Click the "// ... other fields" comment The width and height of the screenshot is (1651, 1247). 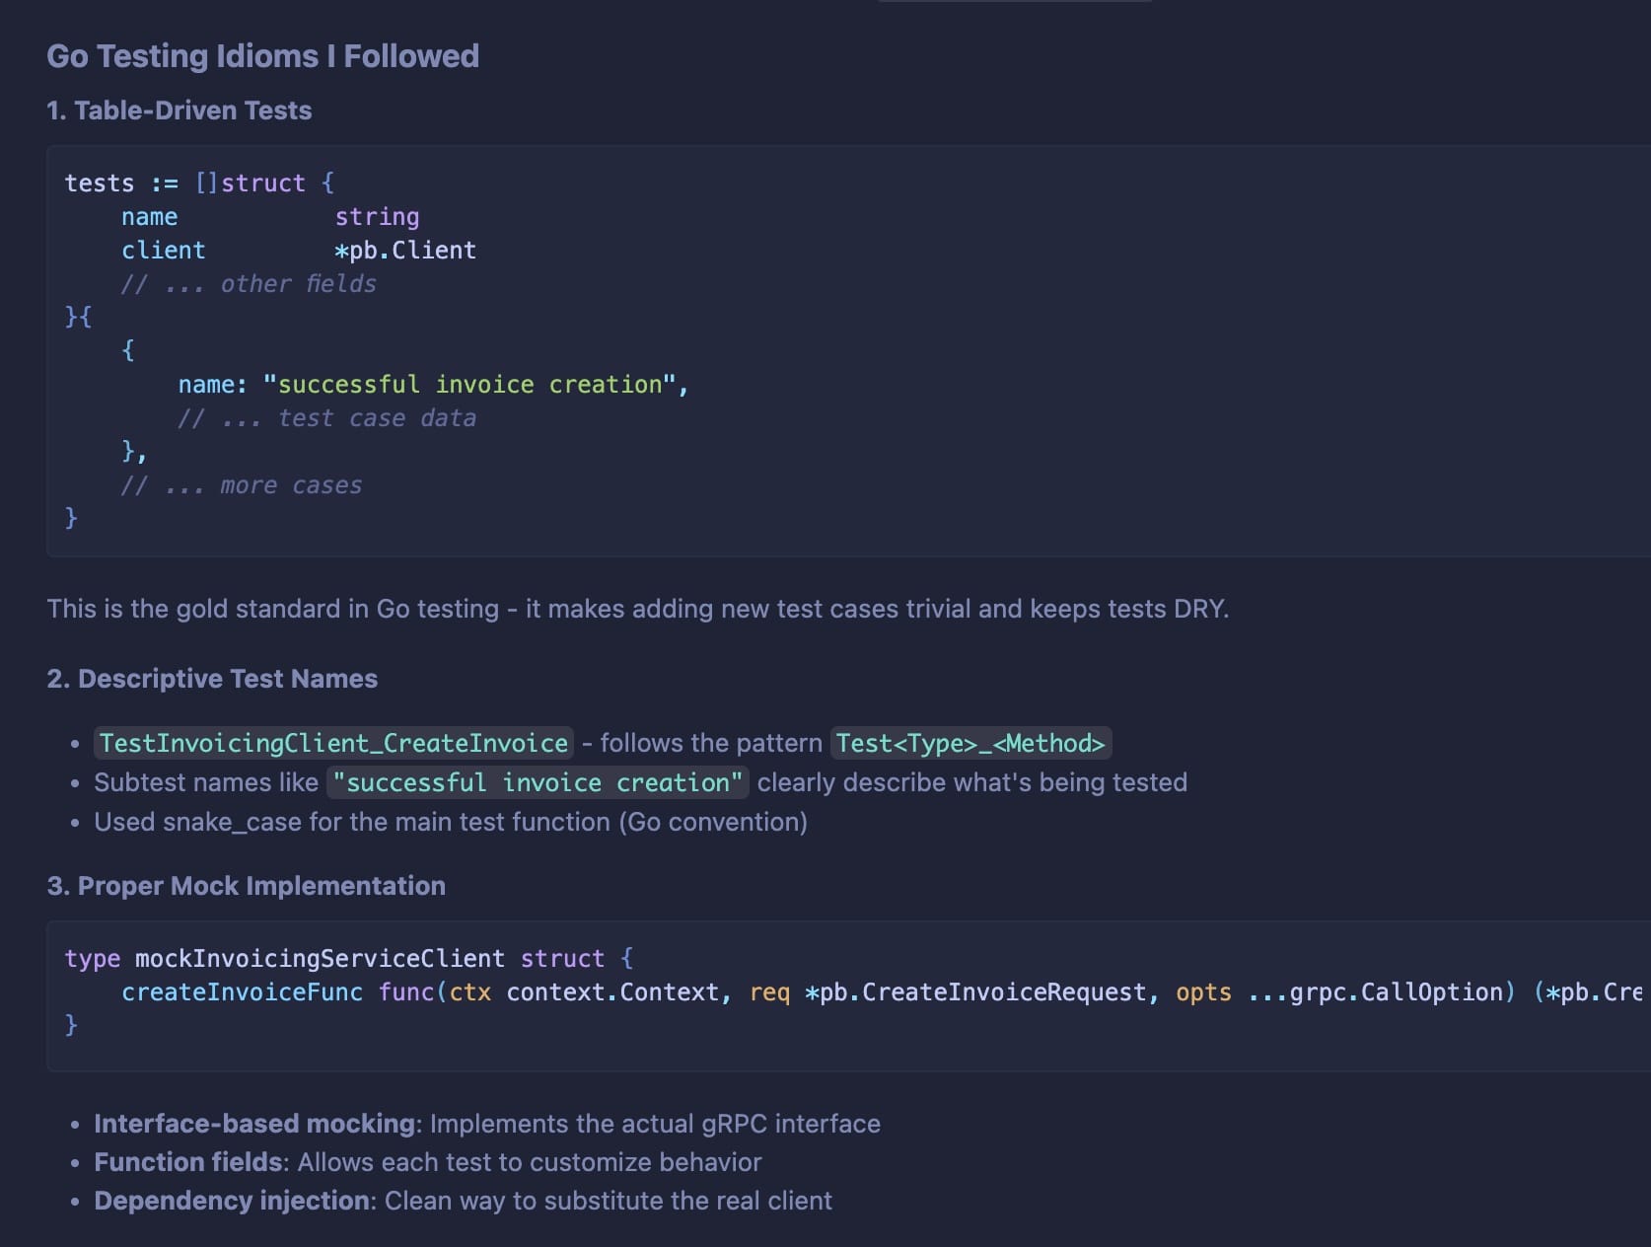249,284
